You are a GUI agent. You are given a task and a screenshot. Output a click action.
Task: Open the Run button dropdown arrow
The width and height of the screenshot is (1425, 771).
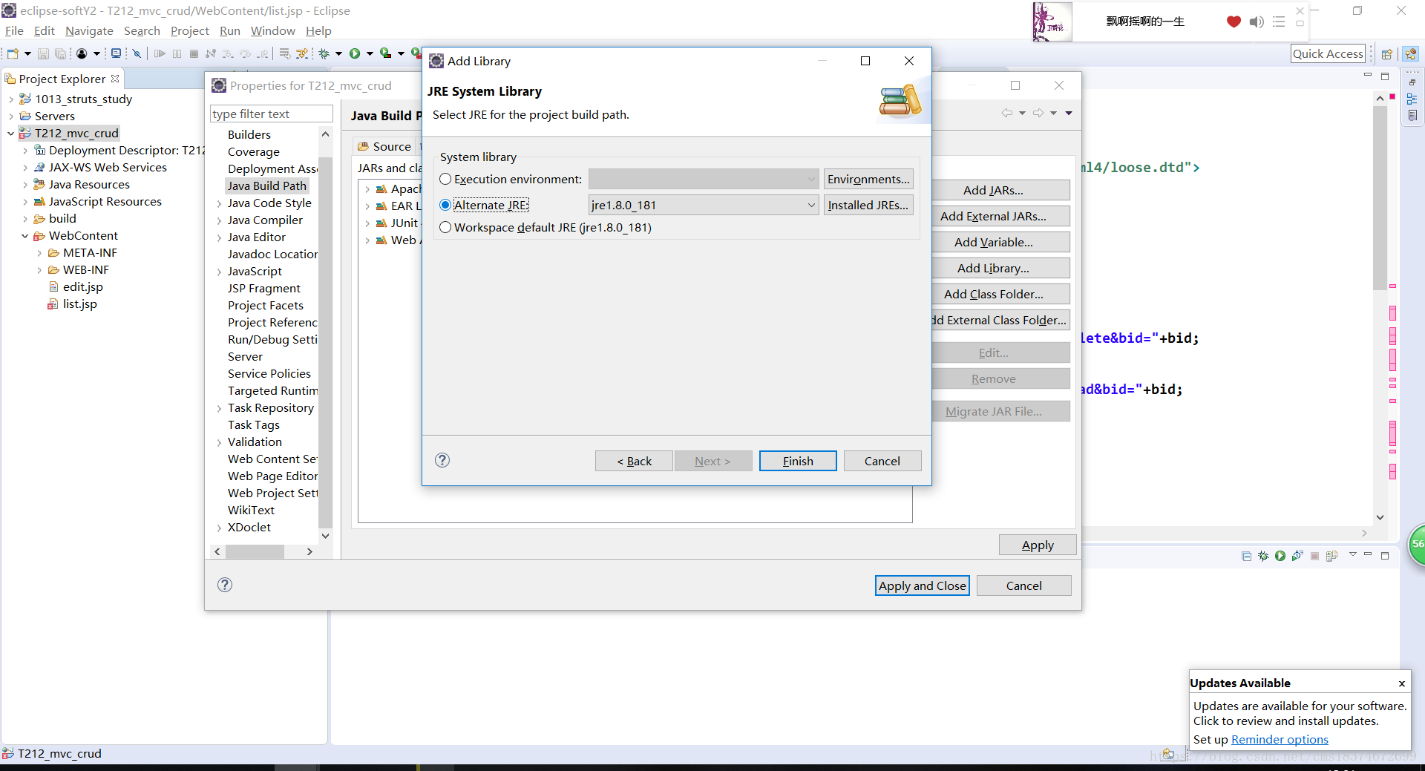point(370,53)
